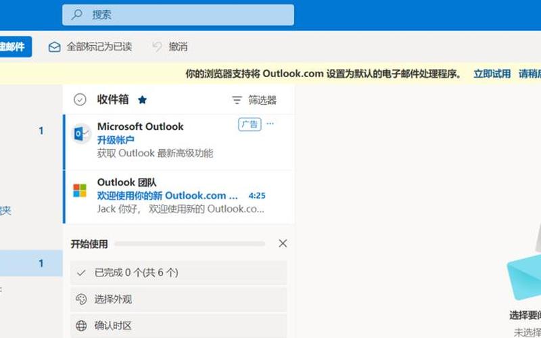This screenshot has width=541, height=338.
Task: Toggle the favorite star next to 收件箱
Action: (142, 100)
